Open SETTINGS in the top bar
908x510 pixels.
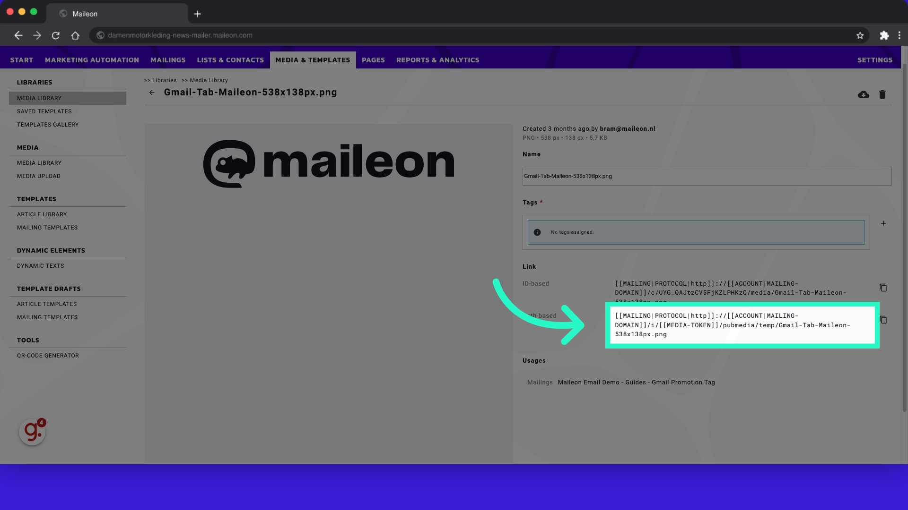coord(874,60)
